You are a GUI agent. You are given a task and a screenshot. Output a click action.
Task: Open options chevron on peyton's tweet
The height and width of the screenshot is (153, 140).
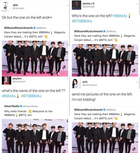coord(67,79)
